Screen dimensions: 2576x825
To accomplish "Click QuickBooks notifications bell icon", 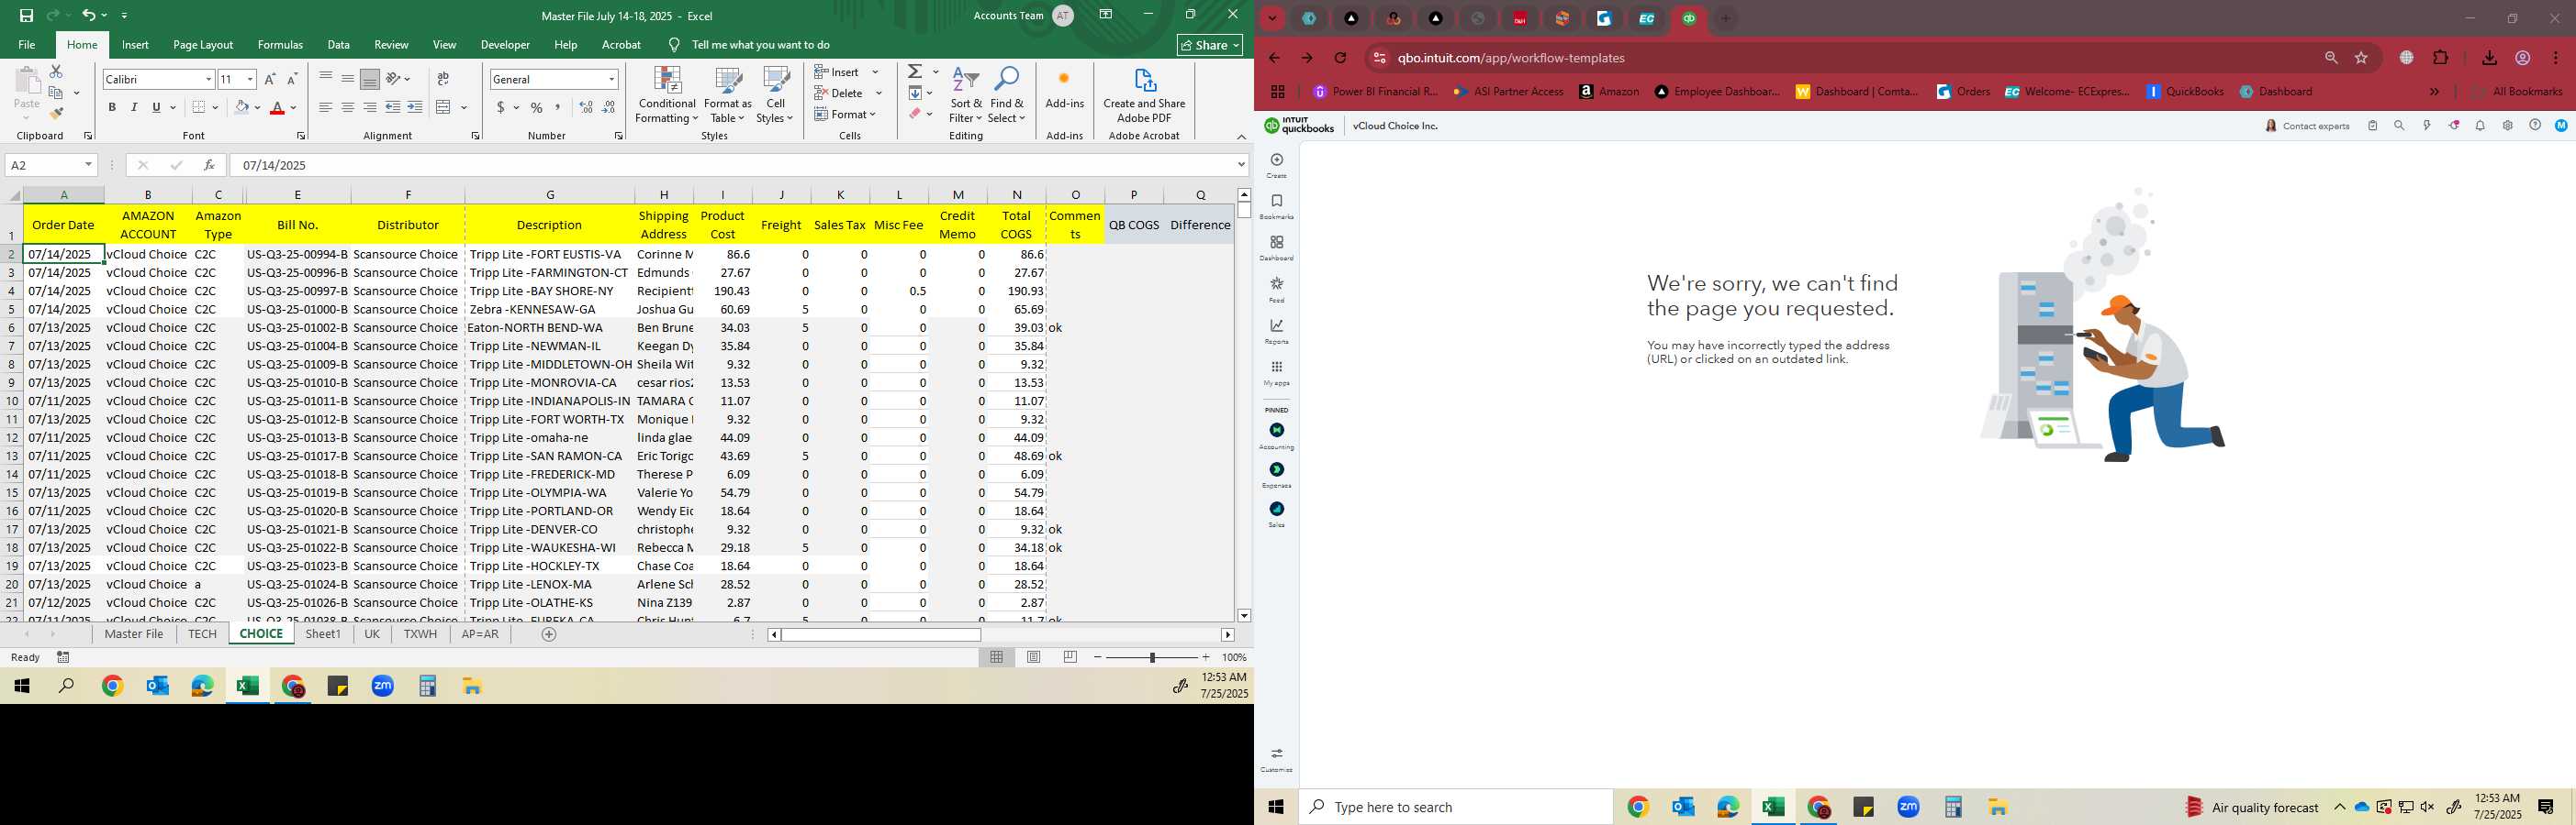I will coord(2480,126).
